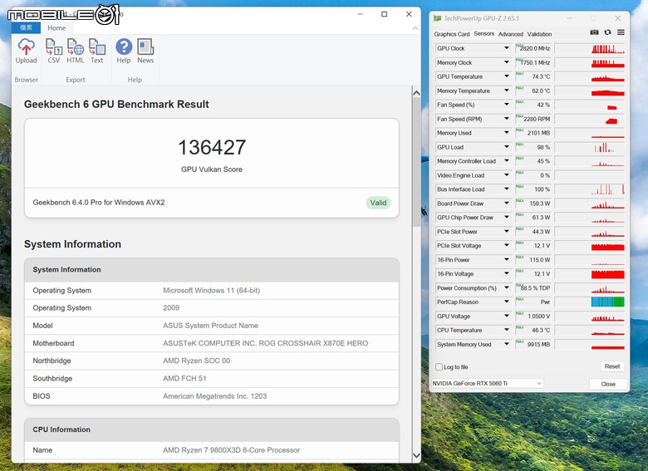
Task: Click the Power Consumption 88.5 % TDP value
Action: [535, 288]
